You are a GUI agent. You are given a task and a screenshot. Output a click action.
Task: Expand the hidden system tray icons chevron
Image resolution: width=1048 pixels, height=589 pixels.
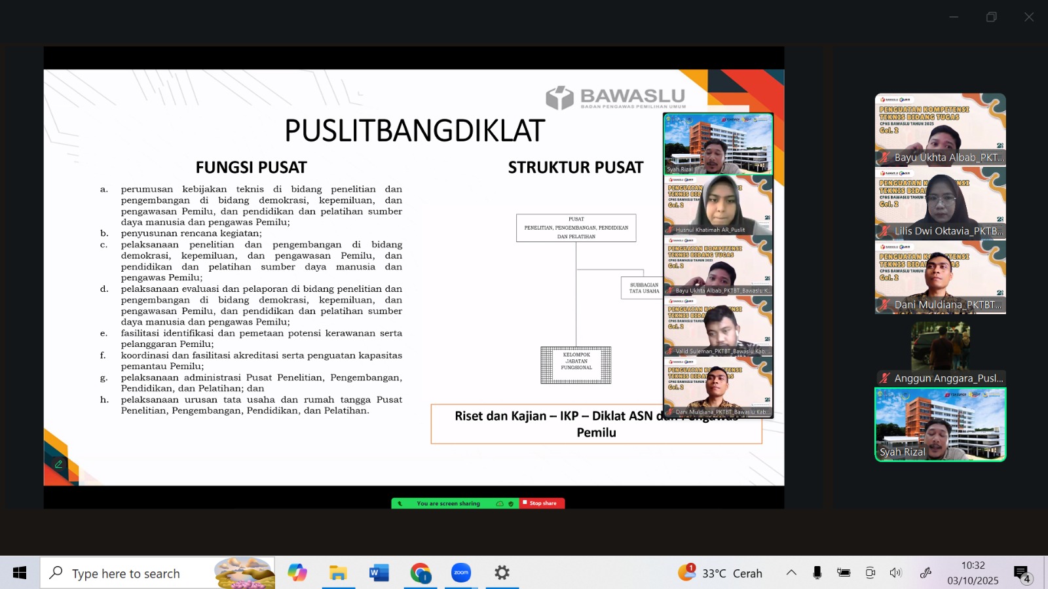791,573
